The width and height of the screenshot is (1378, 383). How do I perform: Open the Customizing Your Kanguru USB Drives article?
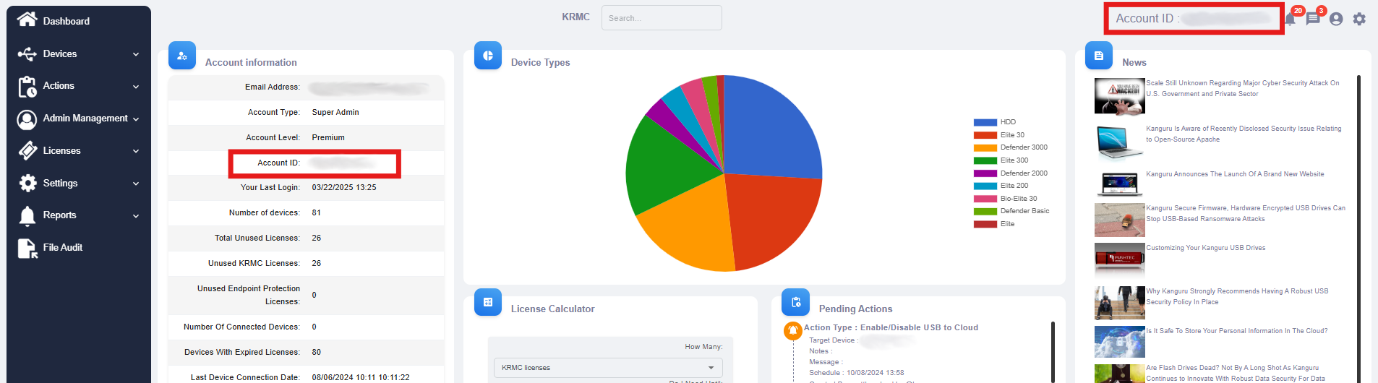1205,248
